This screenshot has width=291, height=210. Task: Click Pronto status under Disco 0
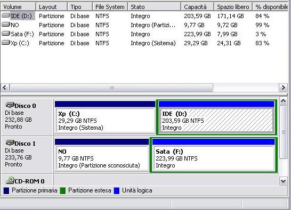pyautogui.click(x=13, y=127)
